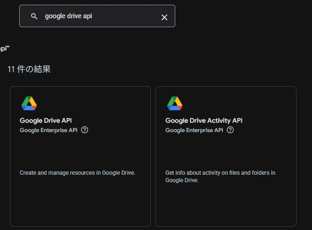Clear the search with the X icon

click(x=164, y=17)
